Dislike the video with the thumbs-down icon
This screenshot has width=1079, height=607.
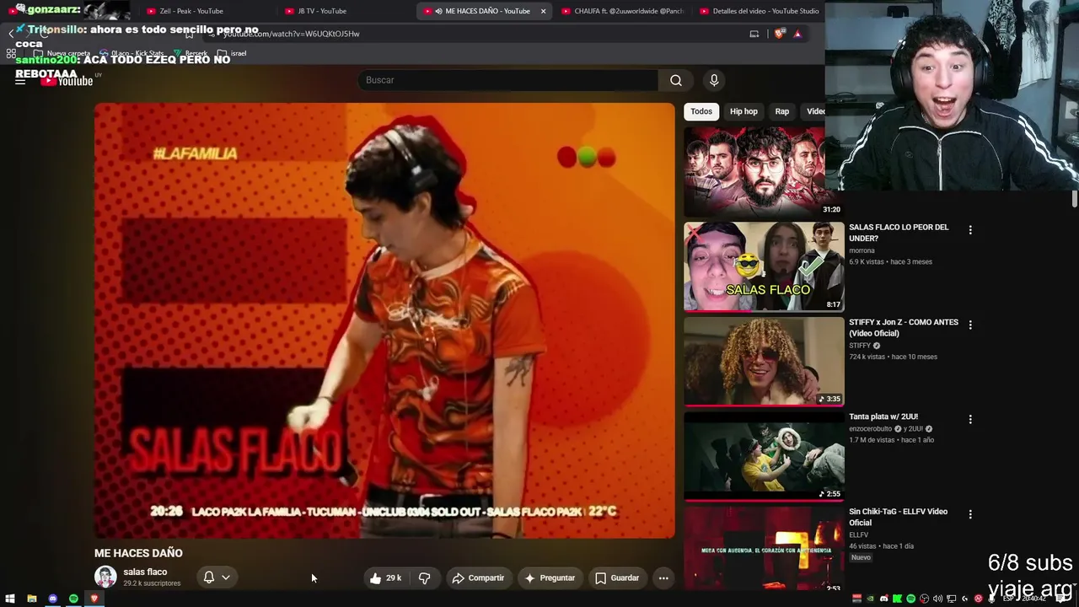[424, 578]
